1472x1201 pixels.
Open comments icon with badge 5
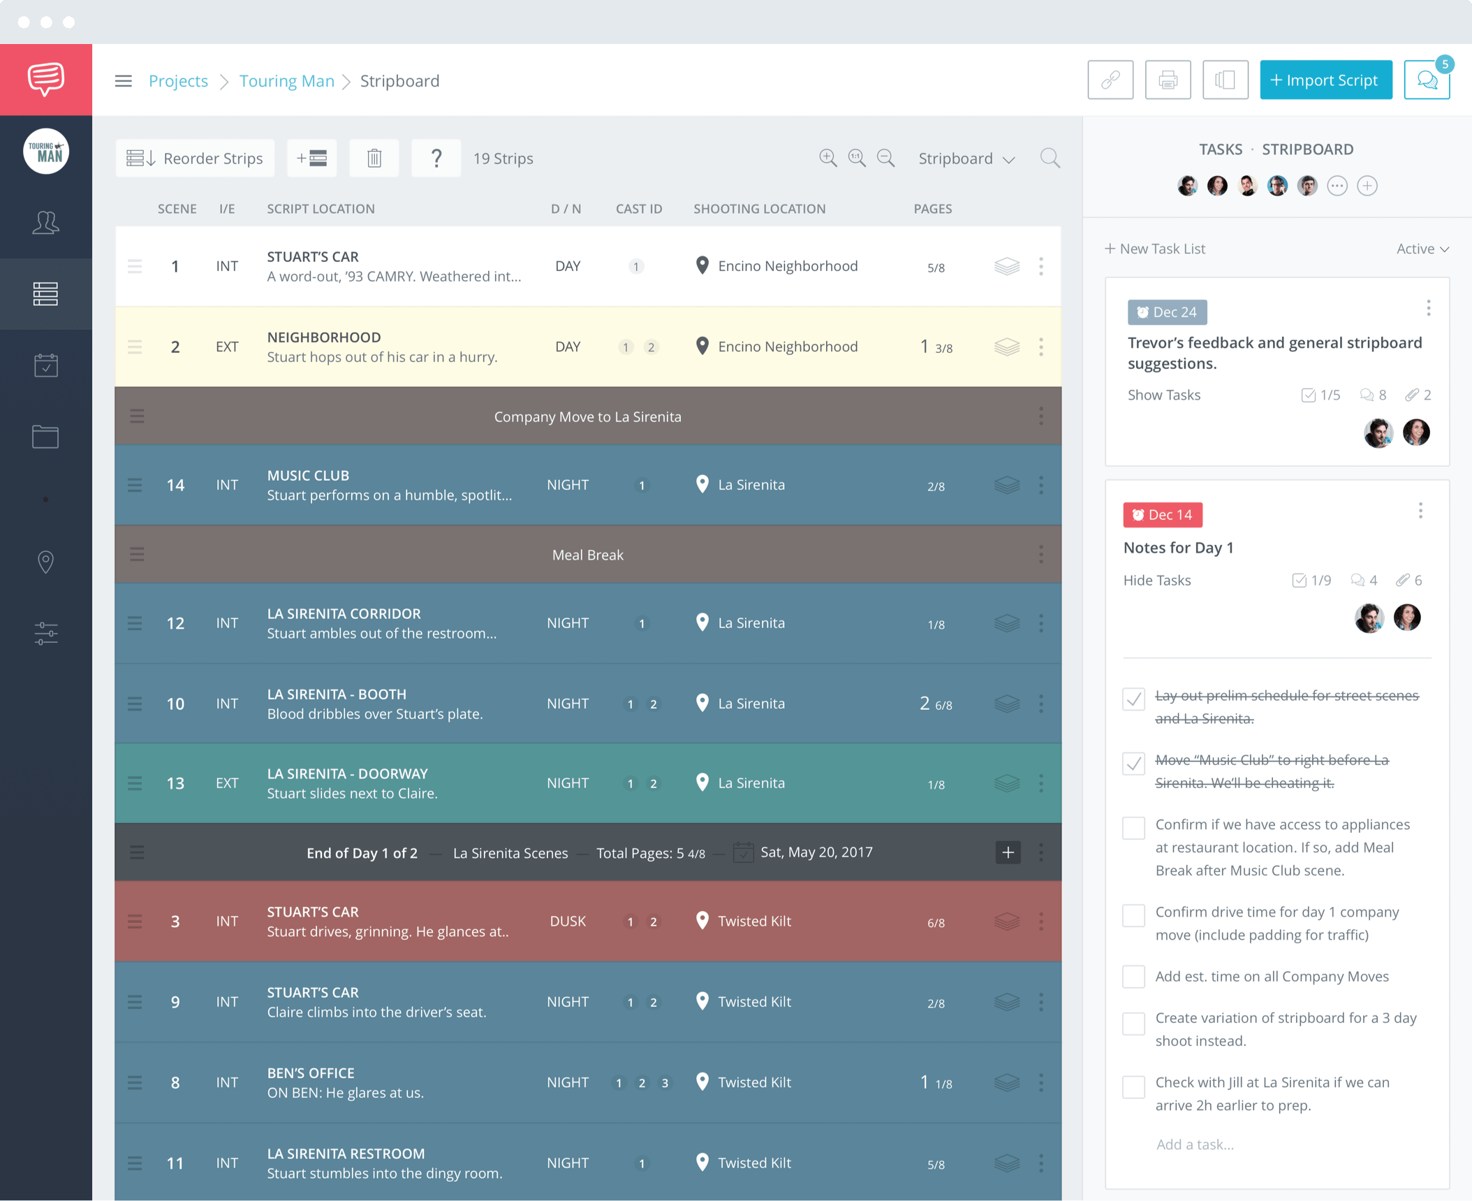coord(1427,80)
